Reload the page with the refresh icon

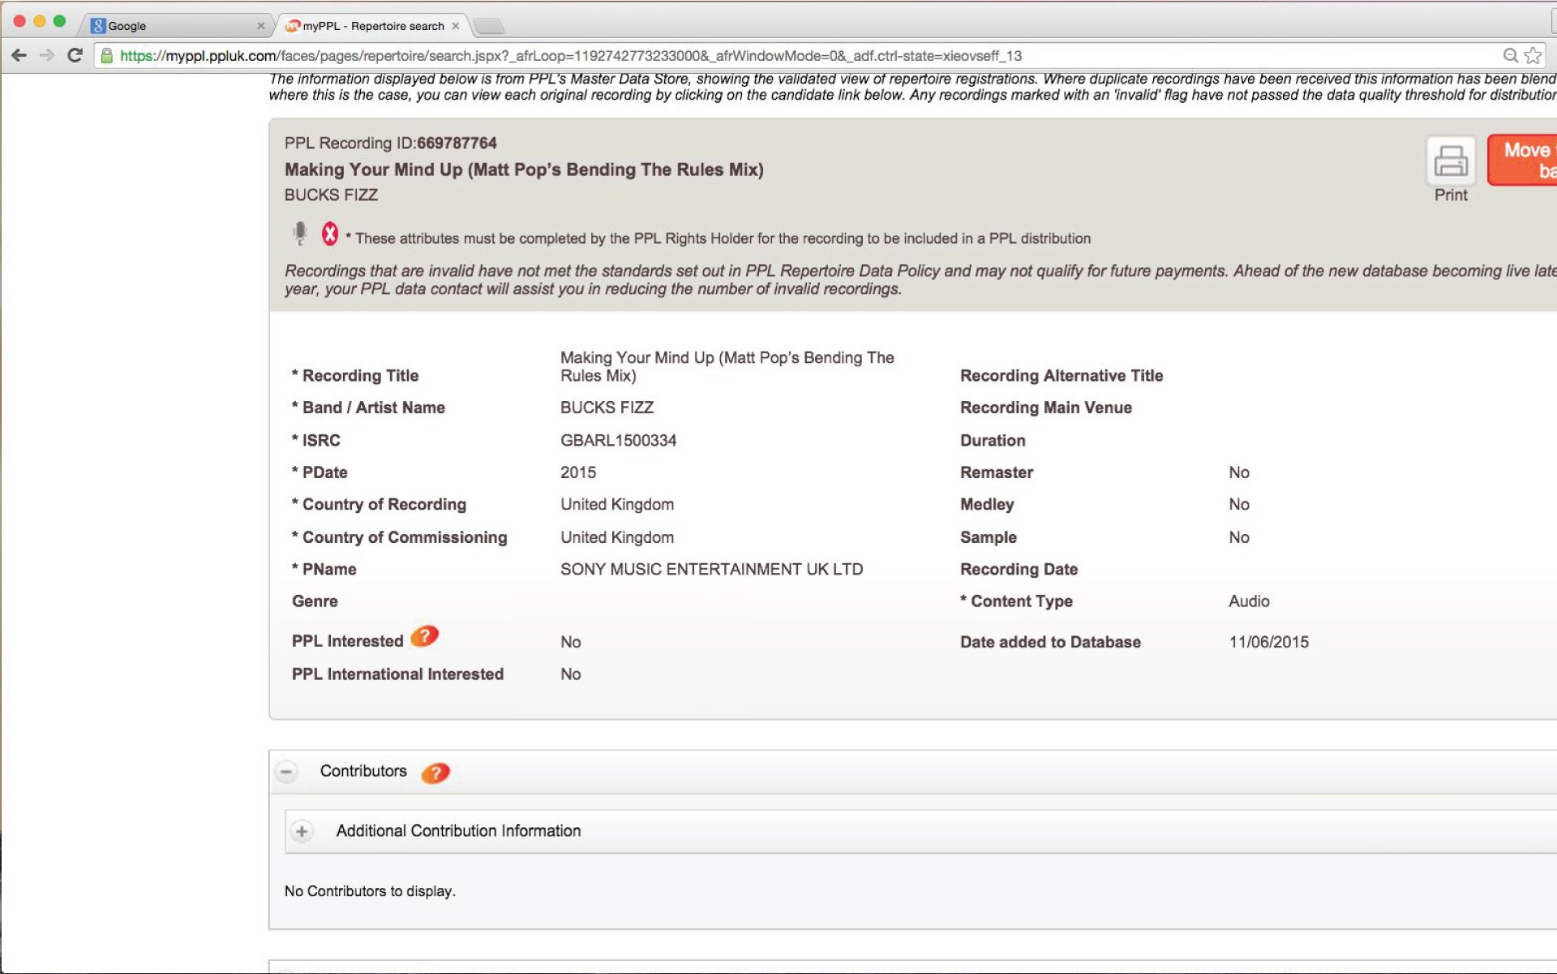(75, 55)
